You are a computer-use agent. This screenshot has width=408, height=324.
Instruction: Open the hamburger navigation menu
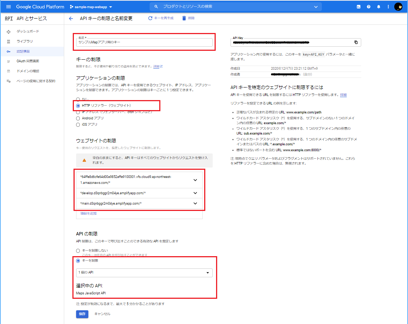(x=8, y=7)
